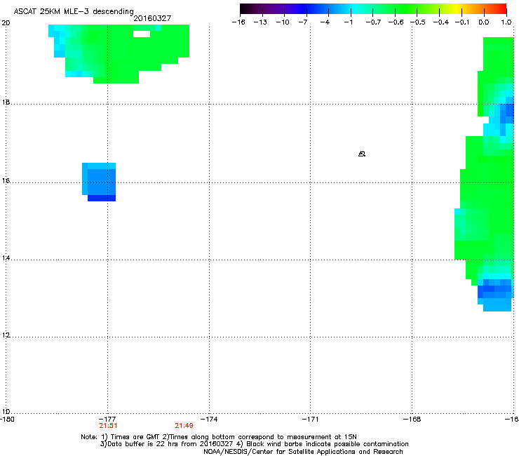Click the red time stamp 21:49
The width and height of the screenshot is (519, 456).
(184, 426)
